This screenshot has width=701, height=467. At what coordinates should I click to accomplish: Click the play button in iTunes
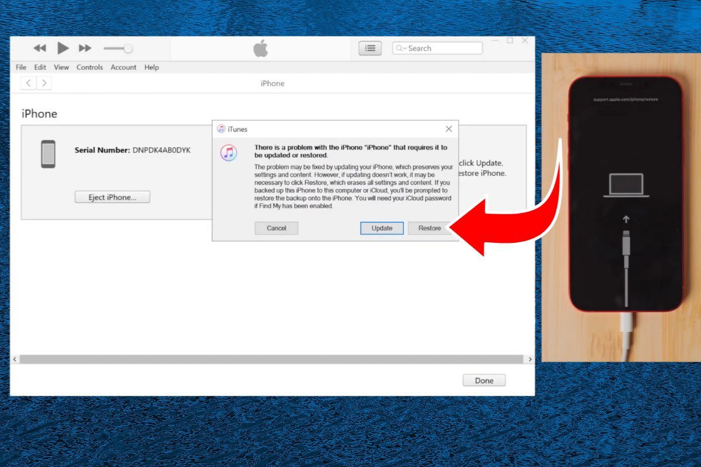(63, 48)
